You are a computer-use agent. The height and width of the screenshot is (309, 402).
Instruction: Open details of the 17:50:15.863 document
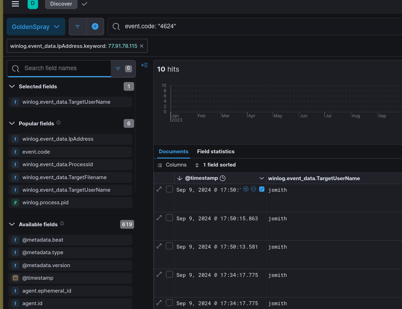click(159, 218)
